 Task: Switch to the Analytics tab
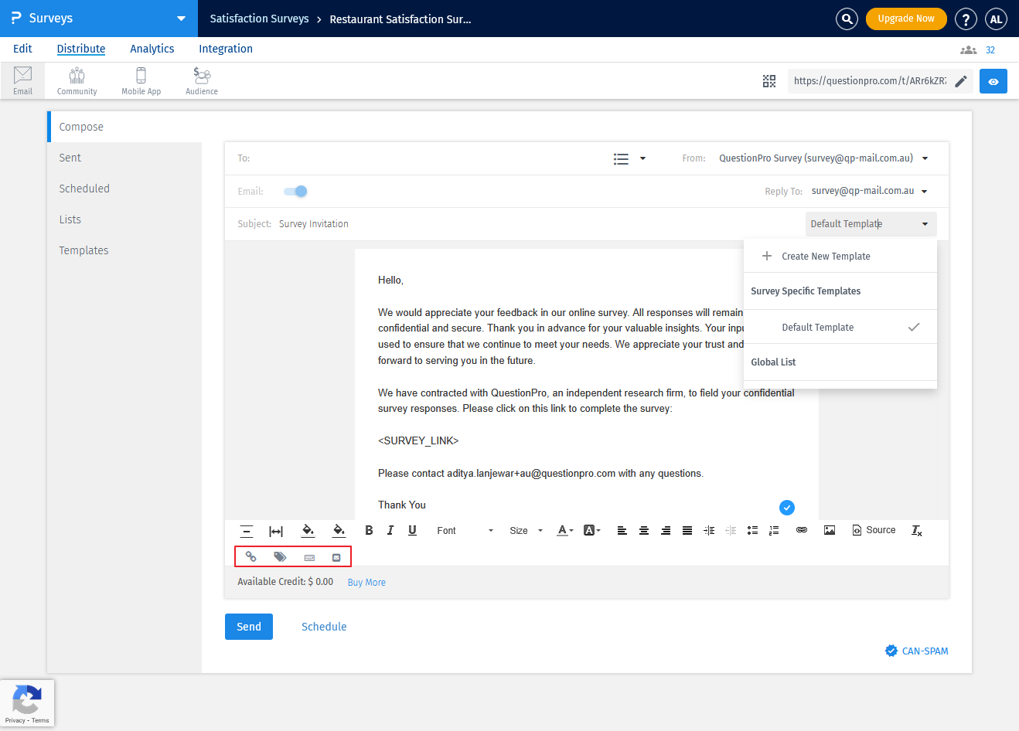pos(152,48)
